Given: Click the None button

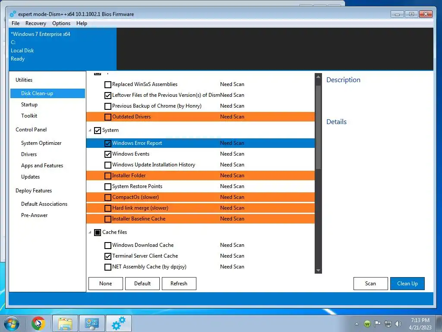Looking at the screenshot, I should coord(106,284).
